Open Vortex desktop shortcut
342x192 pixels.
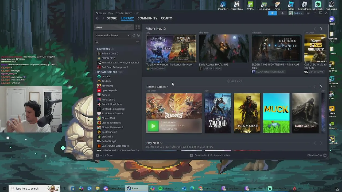pos(277,6)
